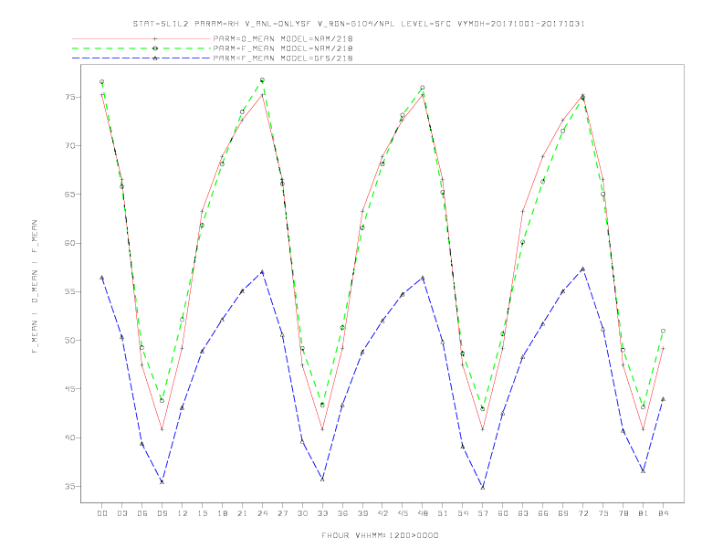Click x-axis forecast hour label 84

664,513
